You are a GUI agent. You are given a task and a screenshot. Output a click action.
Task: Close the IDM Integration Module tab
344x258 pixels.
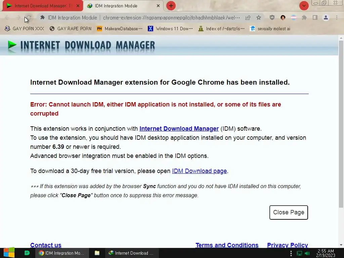tap(158, 6)
